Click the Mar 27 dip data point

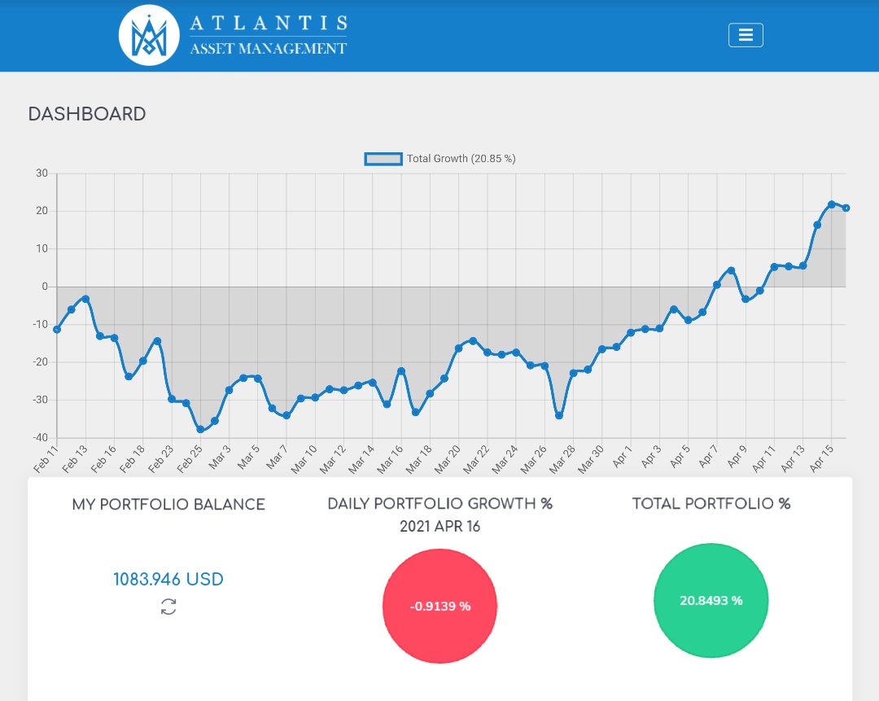(x=559, y=416)
